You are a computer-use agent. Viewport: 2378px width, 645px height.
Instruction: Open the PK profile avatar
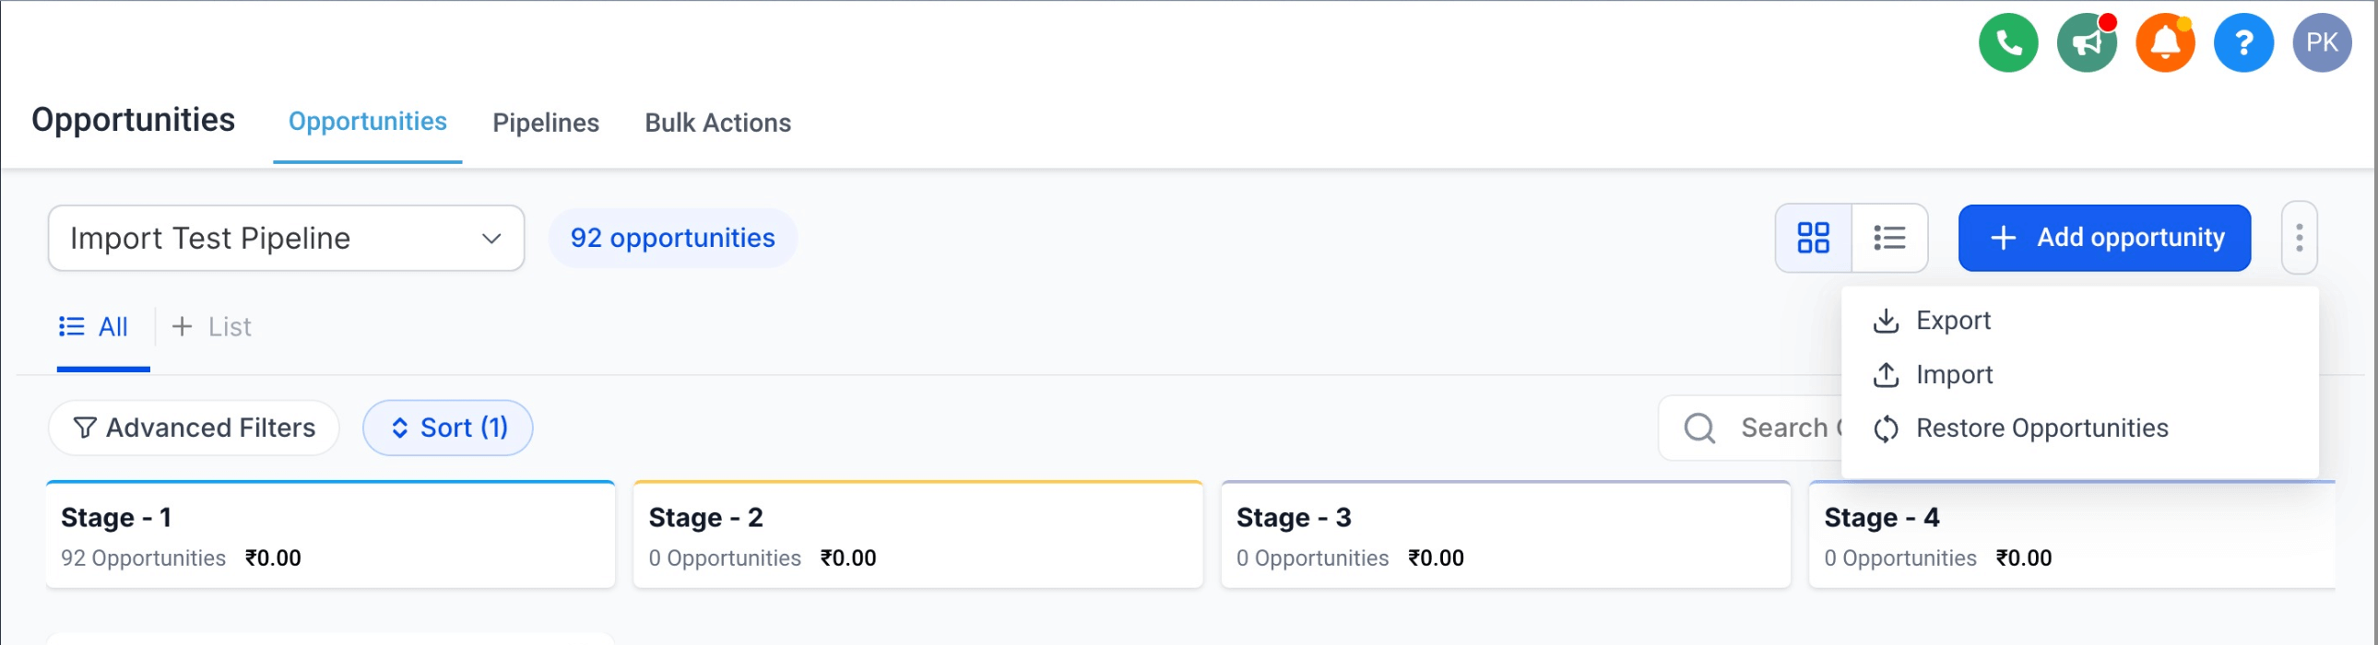[2322, 42]
